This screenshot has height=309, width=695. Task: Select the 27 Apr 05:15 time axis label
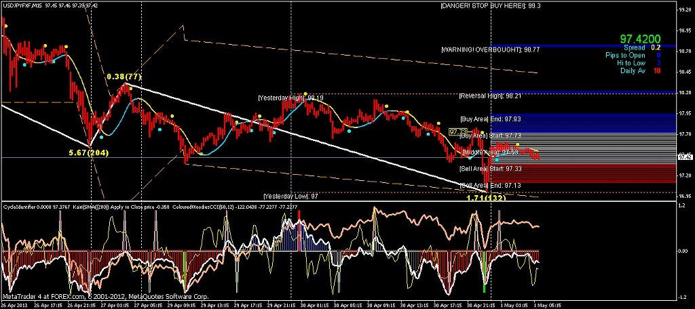(x=147, y=305)
